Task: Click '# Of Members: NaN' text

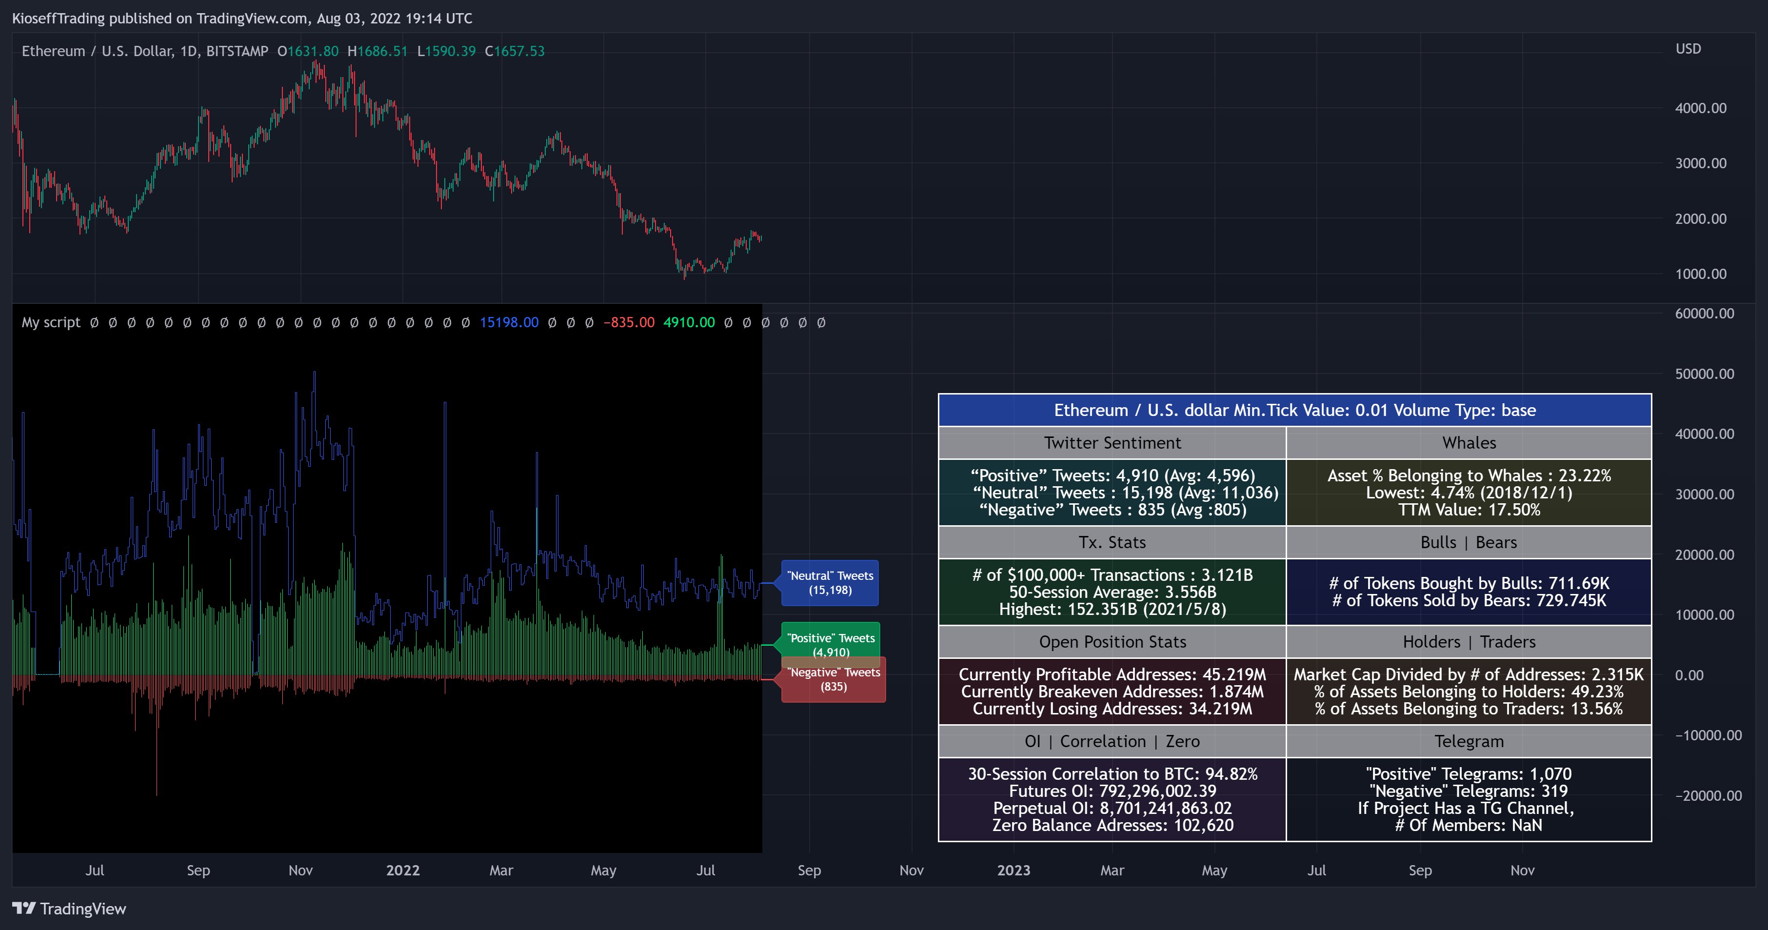Action: (x=1469, y=826)
